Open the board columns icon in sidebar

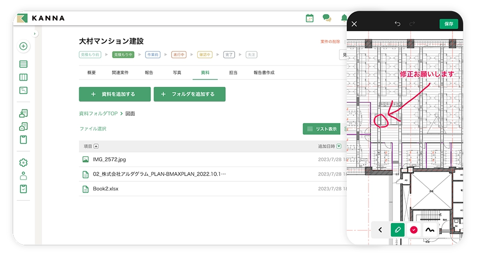coord(23,77)
